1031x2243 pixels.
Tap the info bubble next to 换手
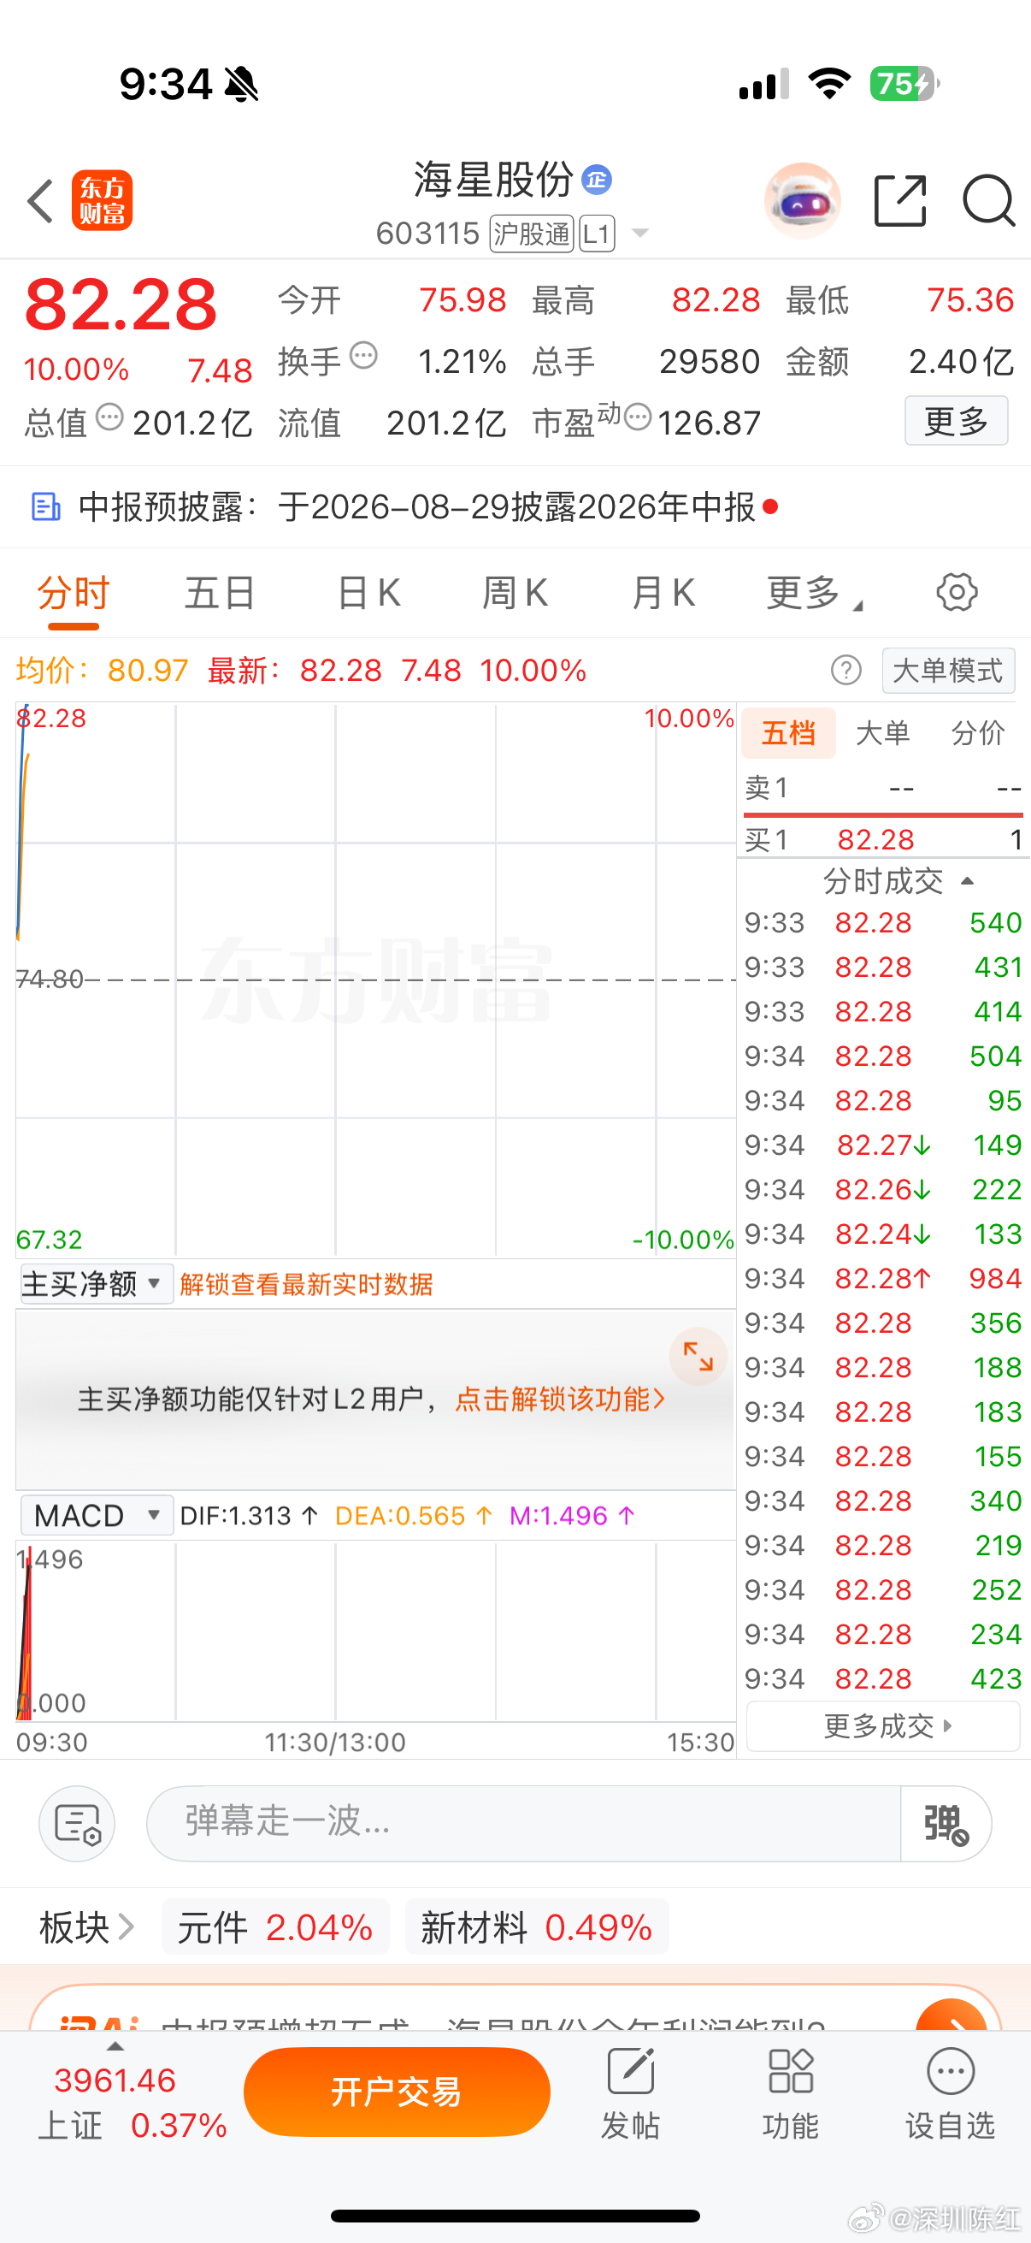coord(363,356)
